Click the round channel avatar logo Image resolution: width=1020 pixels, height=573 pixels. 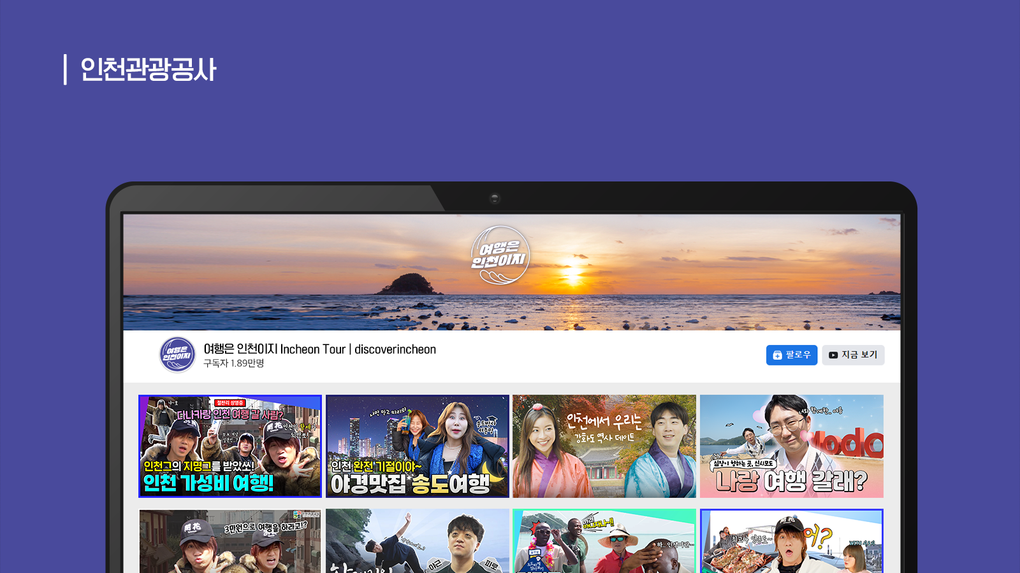click(x=177, y=355)
